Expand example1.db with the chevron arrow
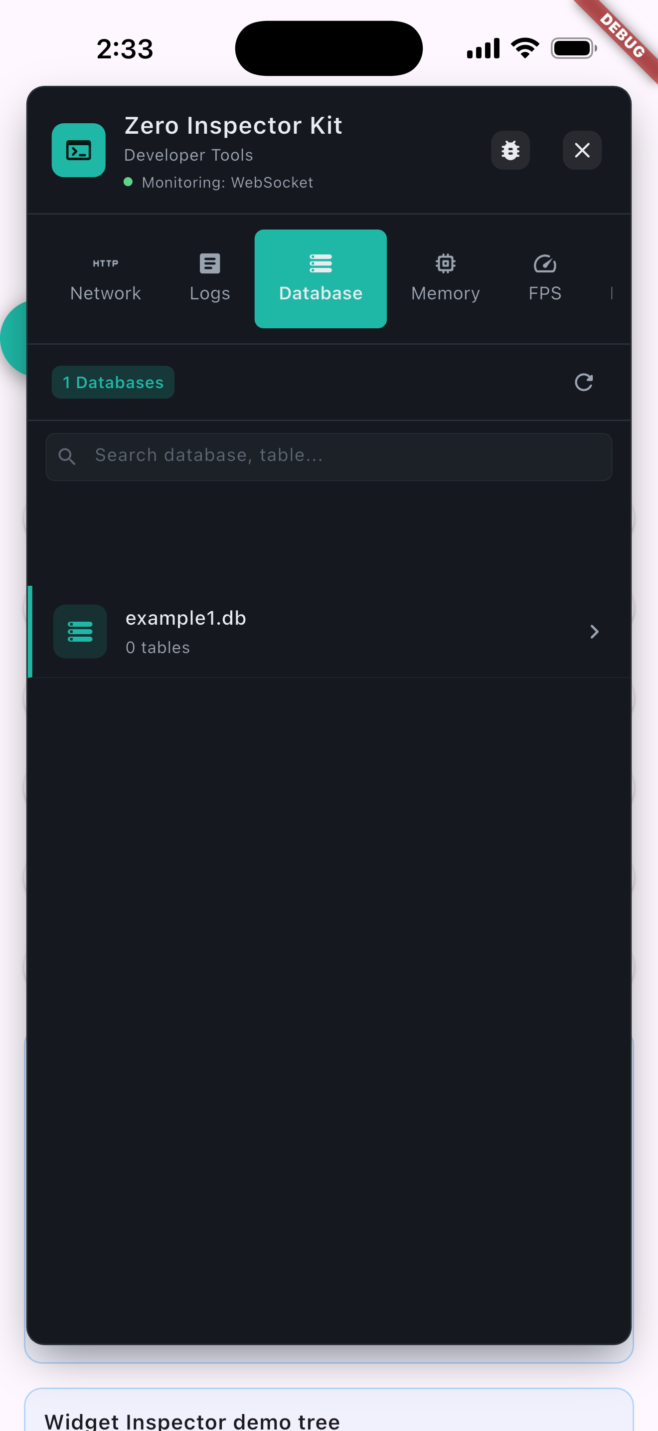Viewport: 658px width, 1431px height. point(594,632)
